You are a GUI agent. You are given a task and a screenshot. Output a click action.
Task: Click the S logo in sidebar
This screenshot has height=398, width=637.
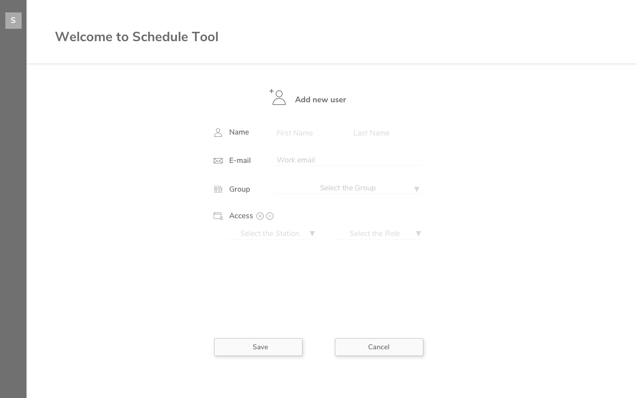pos(13,20)
